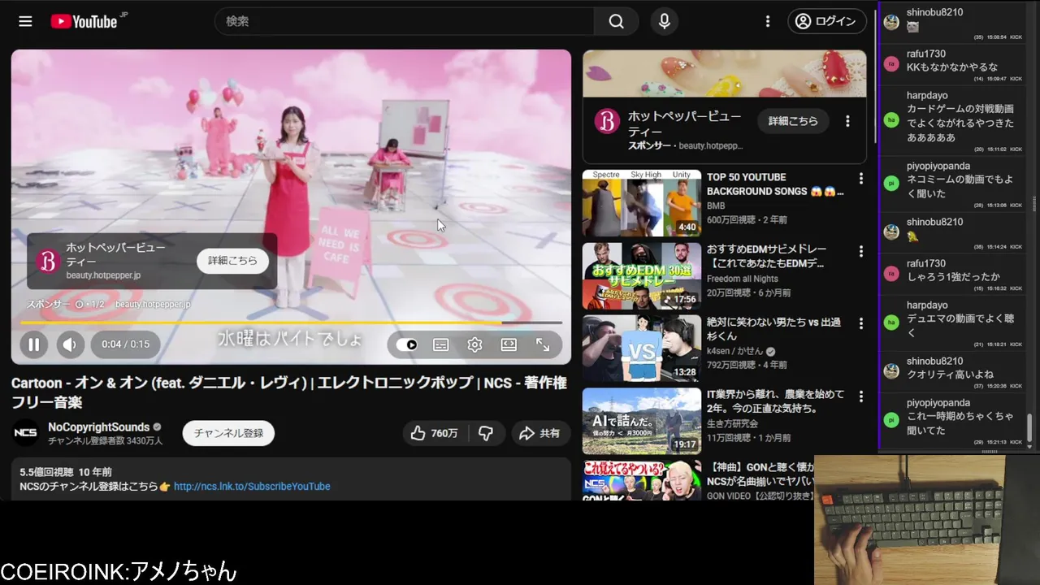Start voice search with microphone icon
The height and width of the screenshot is (585, 1040).
[x=665, y=21]
